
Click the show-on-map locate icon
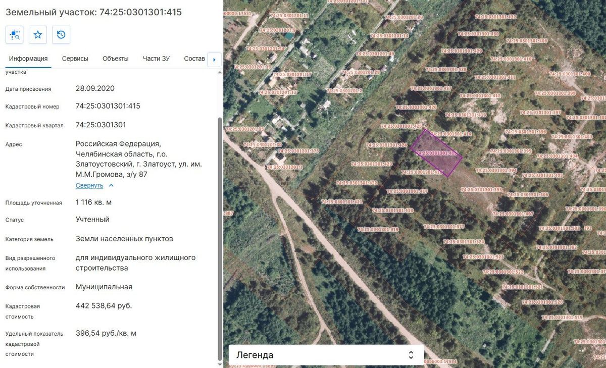click(14, 34)
